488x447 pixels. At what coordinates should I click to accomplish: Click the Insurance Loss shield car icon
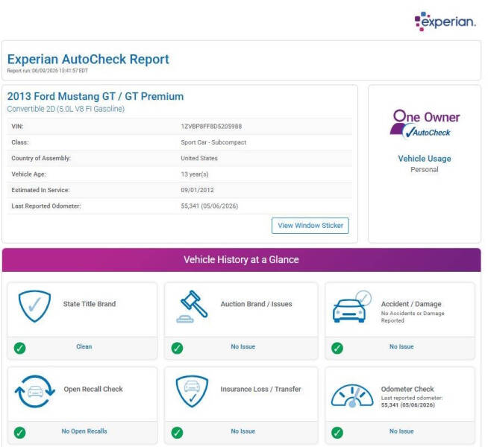point(192,391)
